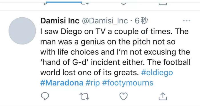Visit the @Damisi_Inc handle
200x106 pixels.
coord(105,21)
